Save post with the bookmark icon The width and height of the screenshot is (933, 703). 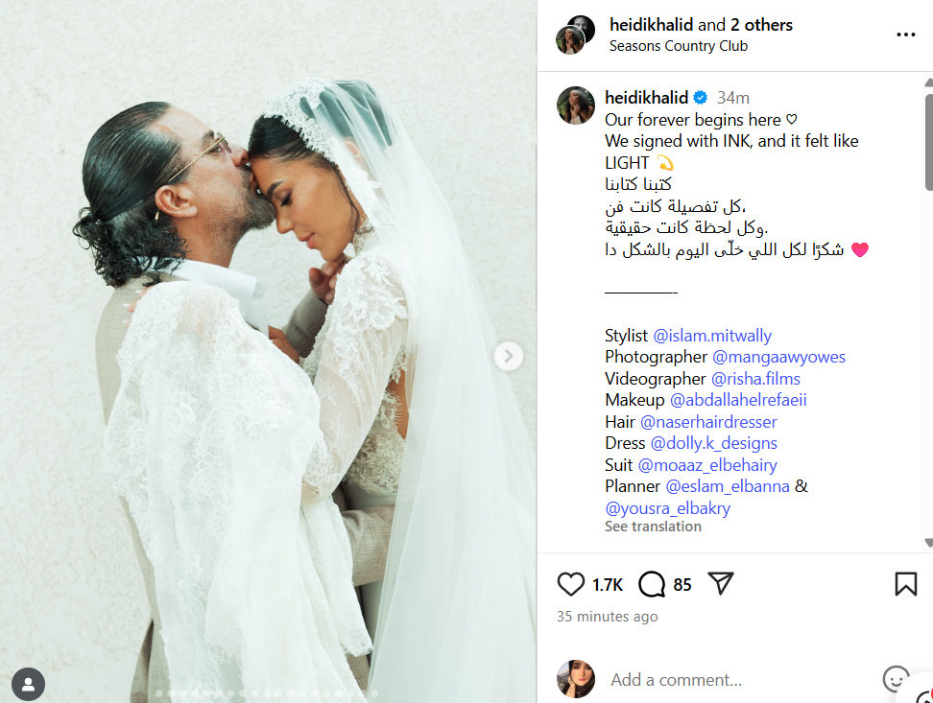905,584
